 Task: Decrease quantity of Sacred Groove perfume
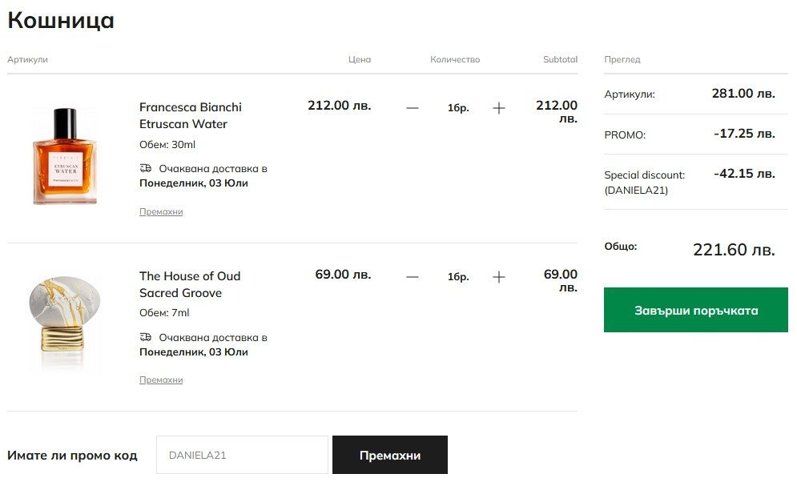pyautogui.click(x=413, y=277)
